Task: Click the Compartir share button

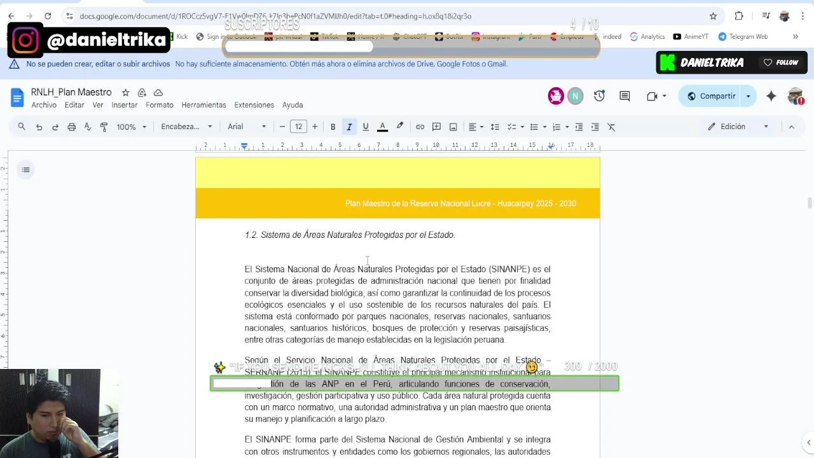Action: (711, 96)
